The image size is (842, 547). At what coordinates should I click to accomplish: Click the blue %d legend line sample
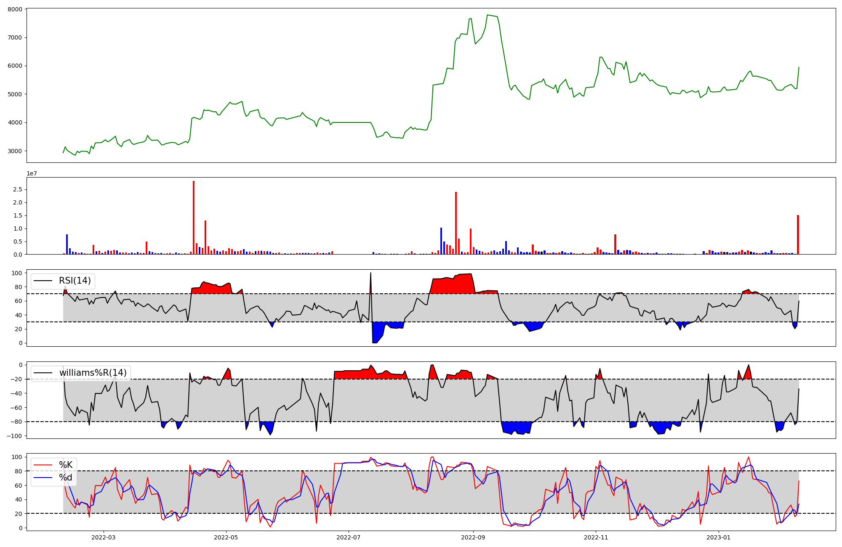click(x=43, y=478)
